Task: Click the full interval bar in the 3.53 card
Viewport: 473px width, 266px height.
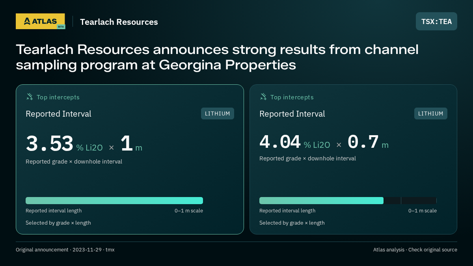Action: [x=114, y=201]
